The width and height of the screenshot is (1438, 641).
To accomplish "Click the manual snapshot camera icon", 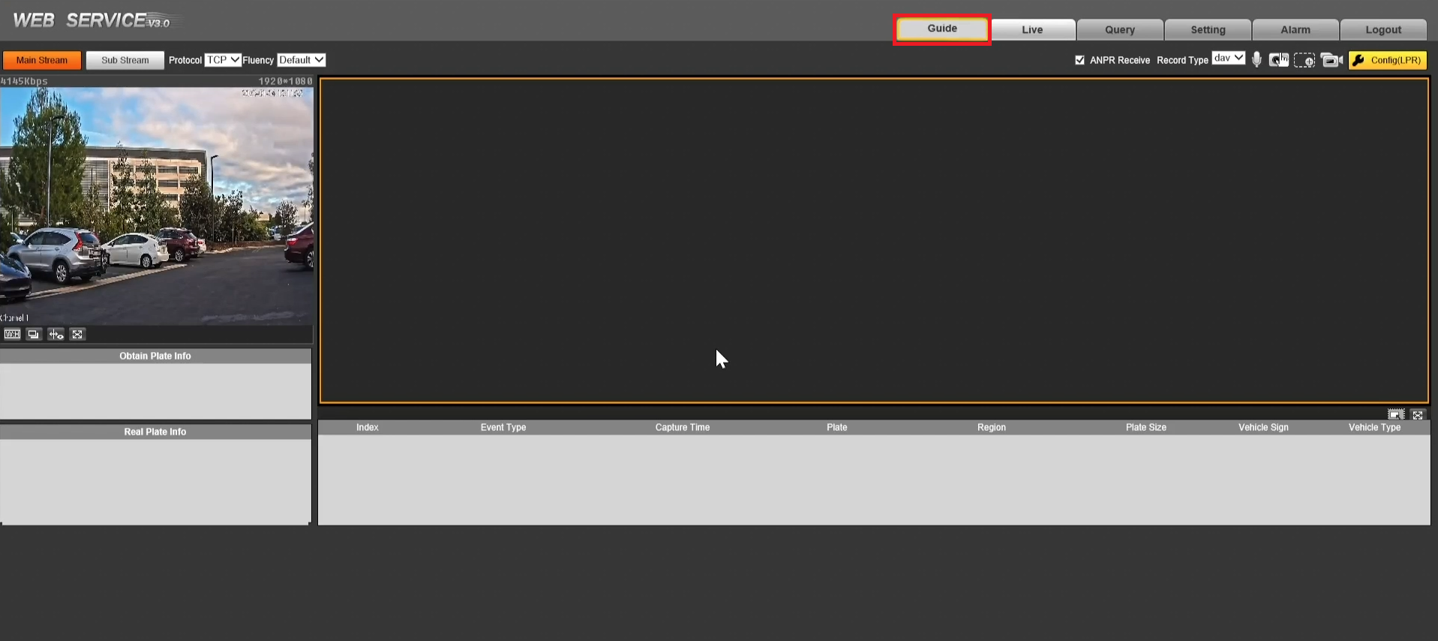I will 1279,60.
